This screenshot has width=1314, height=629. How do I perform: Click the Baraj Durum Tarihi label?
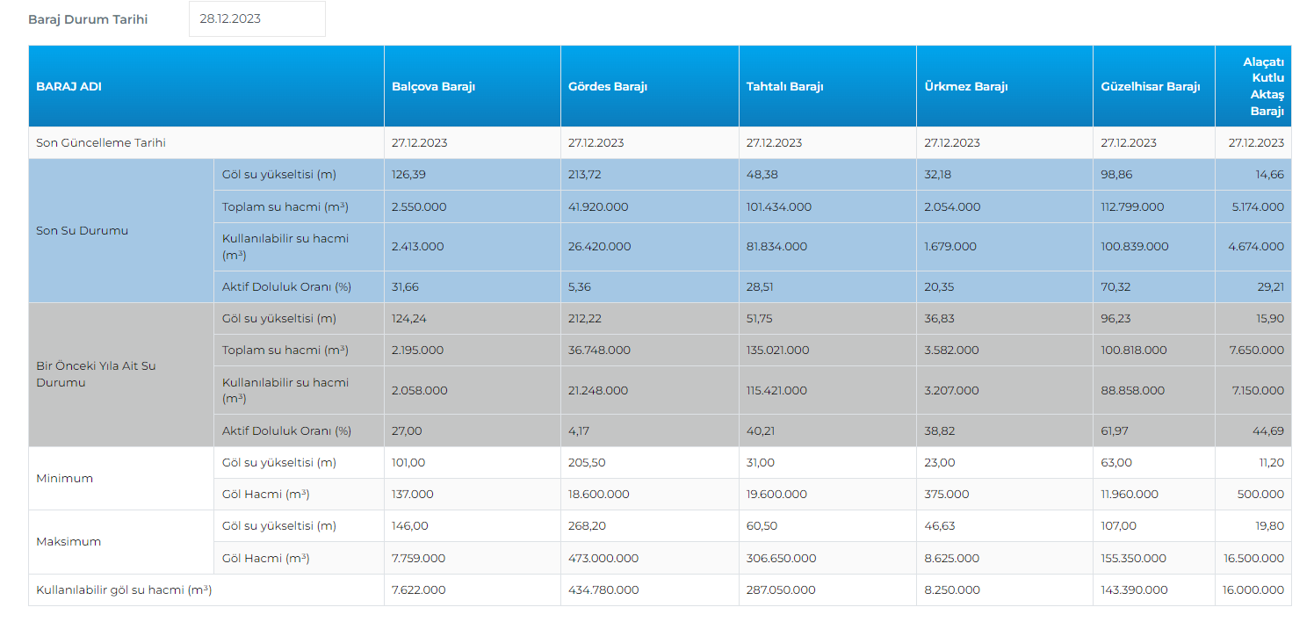pos(88,19)
